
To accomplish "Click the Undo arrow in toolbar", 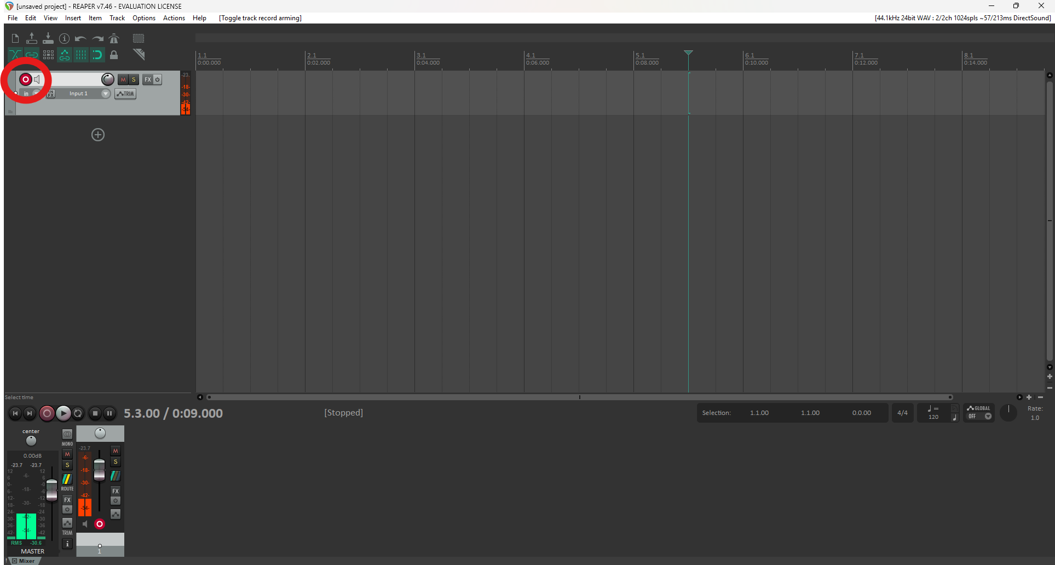I will pyautogui.click(x=80, y=38).
